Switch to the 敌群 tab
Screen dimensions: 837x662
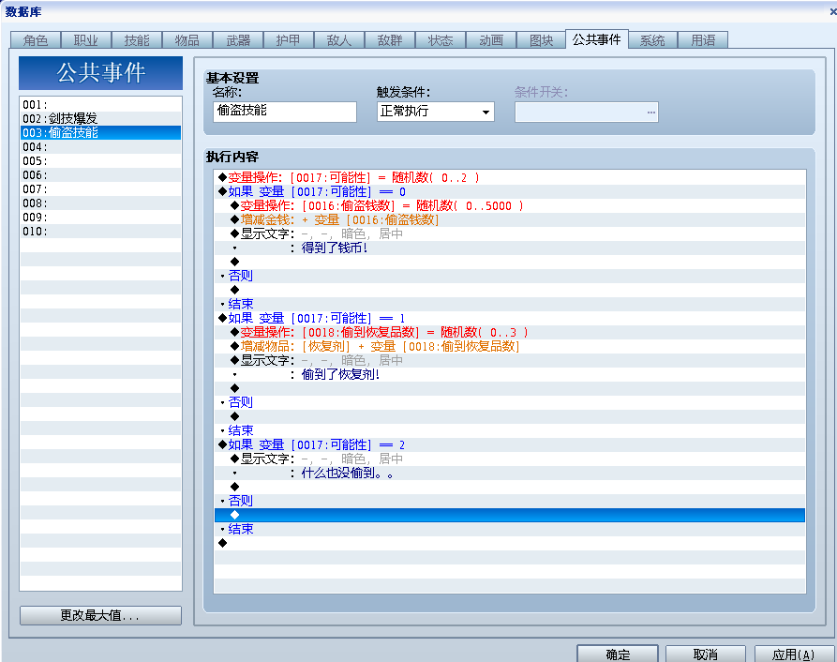(390, 40)
